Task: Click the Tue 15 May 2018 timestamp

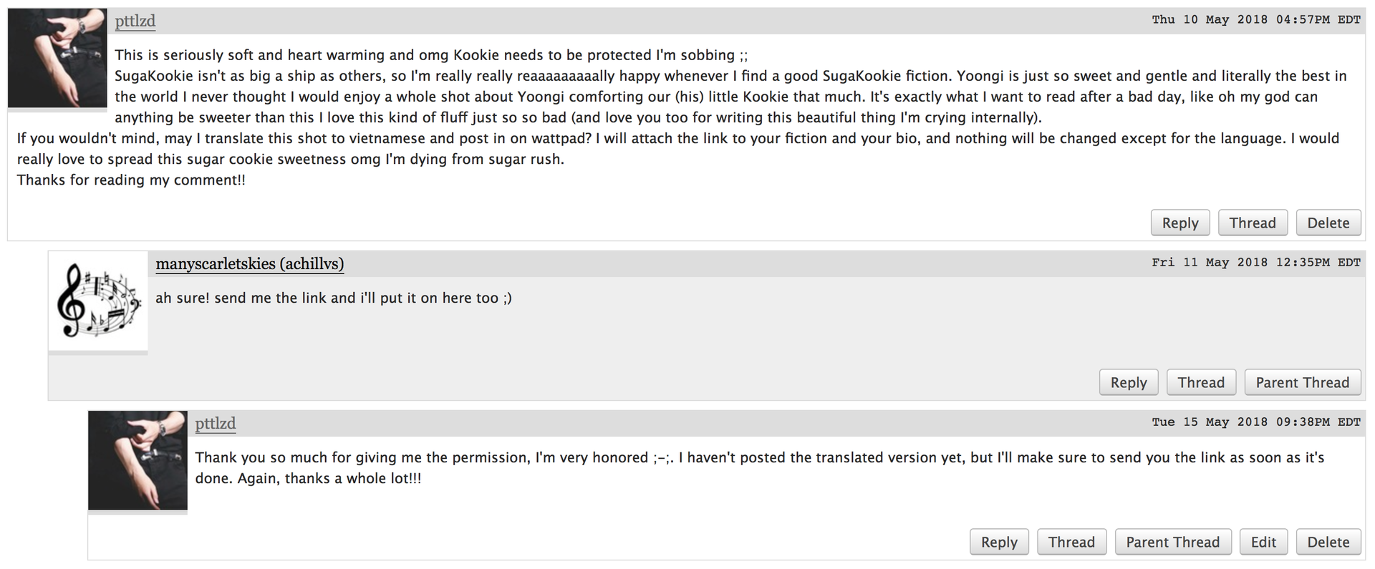Action: pos(1255,422)
